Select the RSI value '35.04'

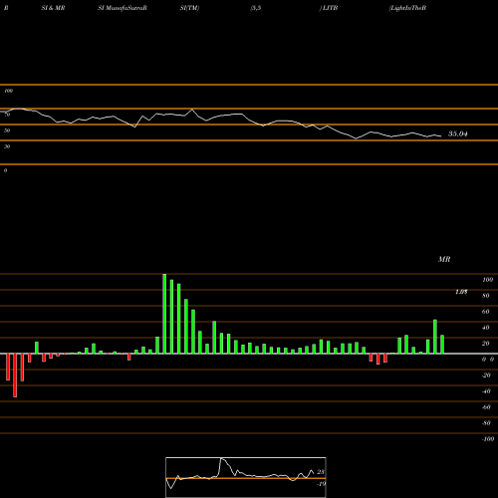coord(458,133)
